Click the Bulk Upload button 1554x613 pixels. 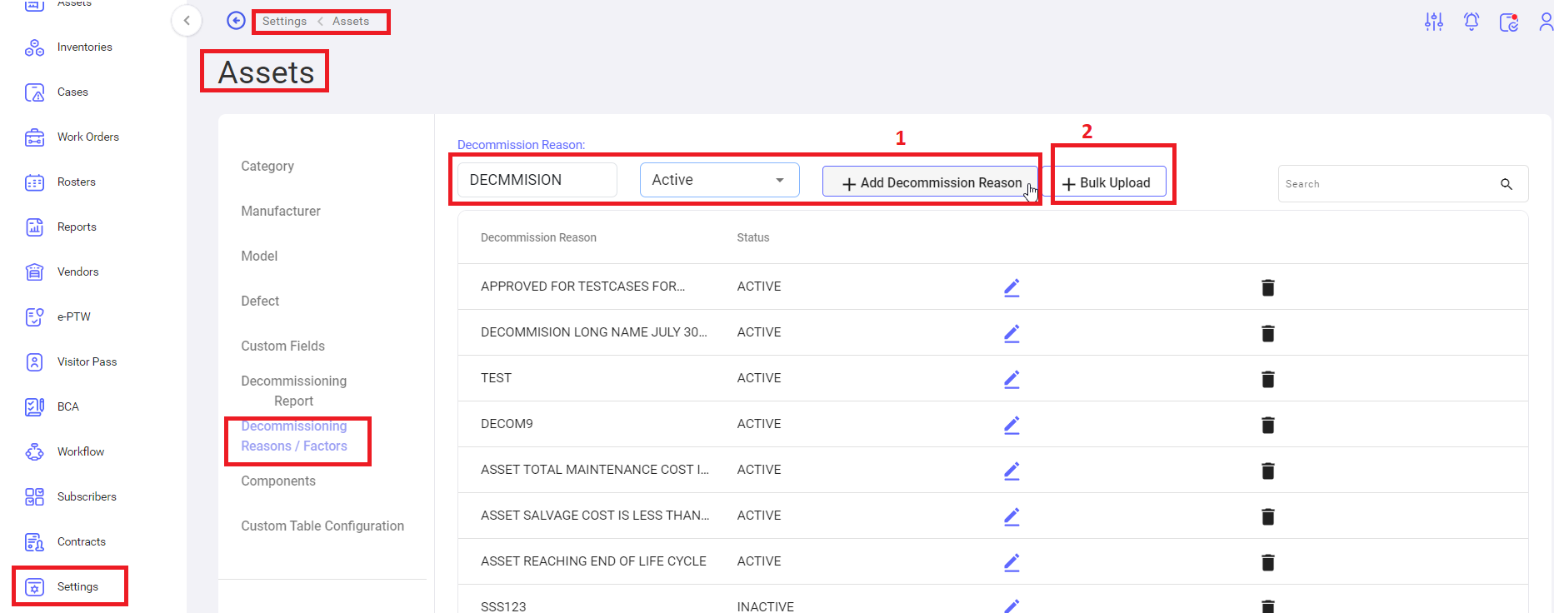[1106, 182]
